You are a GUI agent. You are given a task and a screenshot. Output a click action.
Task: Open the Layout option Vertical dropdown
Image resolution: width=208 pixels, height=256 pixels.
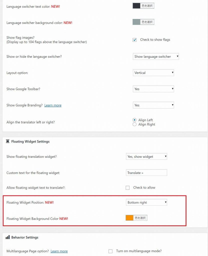[153, 73]
